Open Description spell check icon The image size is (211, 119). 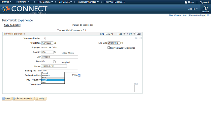pyautogui.click(x=136, y=84)
